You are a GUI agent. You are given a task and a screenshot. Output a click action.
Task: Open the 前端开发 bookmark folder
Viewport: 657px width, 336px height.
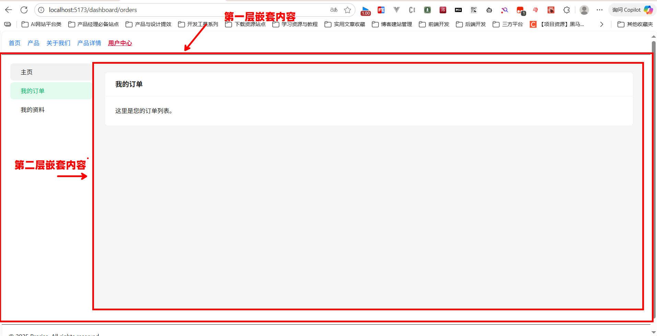(434, 24)
